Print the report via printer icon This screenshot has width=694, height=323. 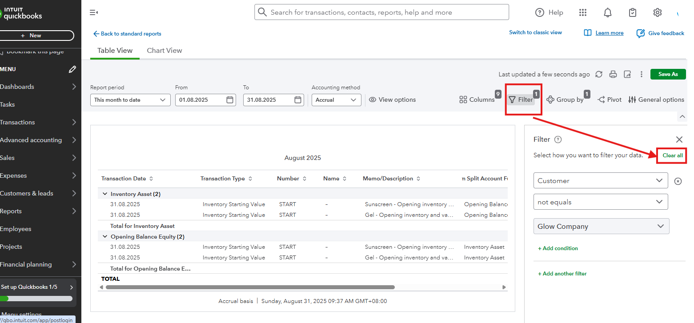613,74
